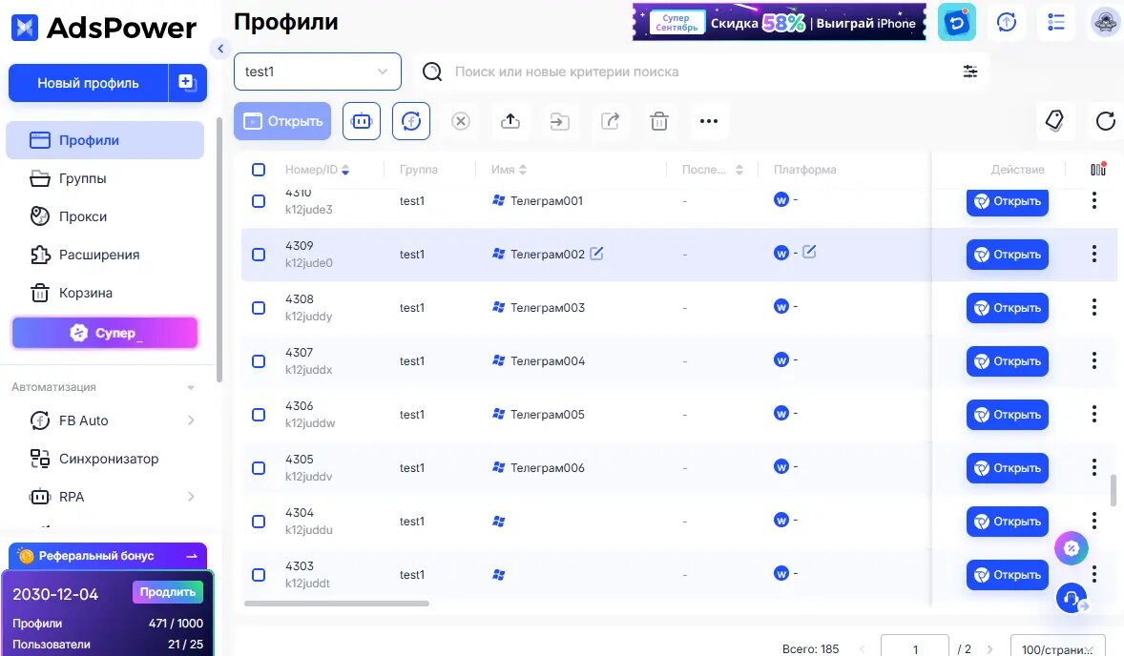1124x656 pixels.
Task: Check the box for profile 4308
Action: click(x=259, y=308)
